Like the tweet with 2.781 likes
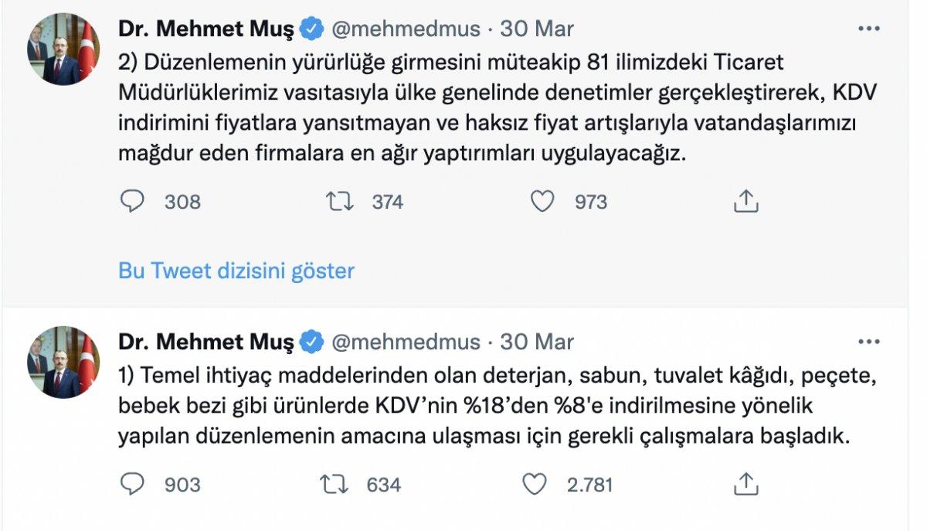This screenshot has width=927, height=531. click(535, 483)
